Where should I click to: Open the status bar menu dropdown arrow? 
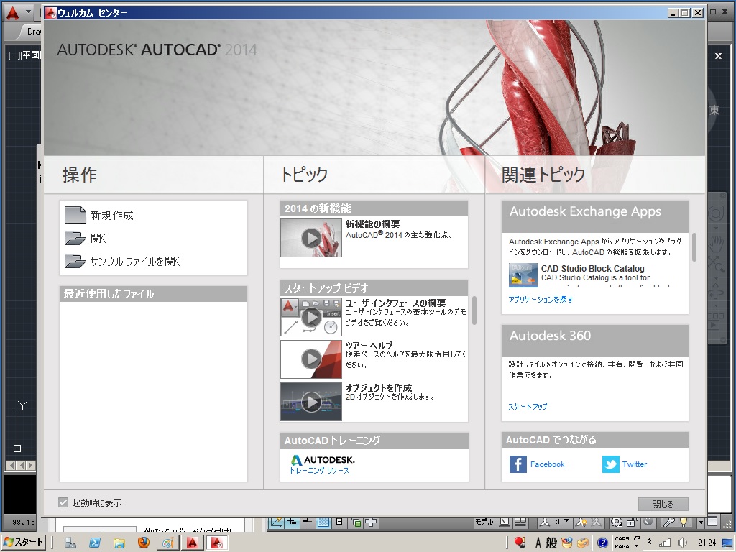coord(701,522)
